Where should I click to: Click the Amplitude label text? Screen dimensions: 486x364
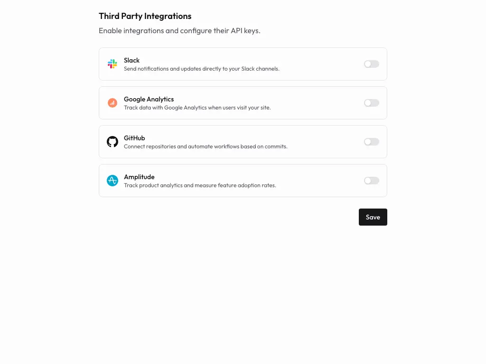point(139,177)
